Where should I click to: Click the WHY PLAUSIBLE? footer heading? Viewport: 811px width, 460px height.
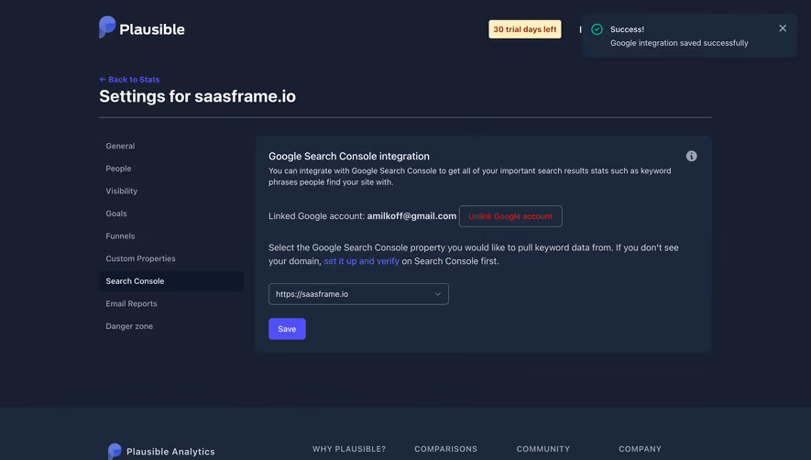coord(349,449)
